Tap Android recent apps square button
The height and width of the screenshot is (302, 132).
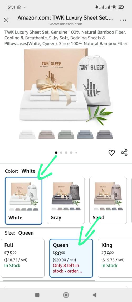point(37,295)
